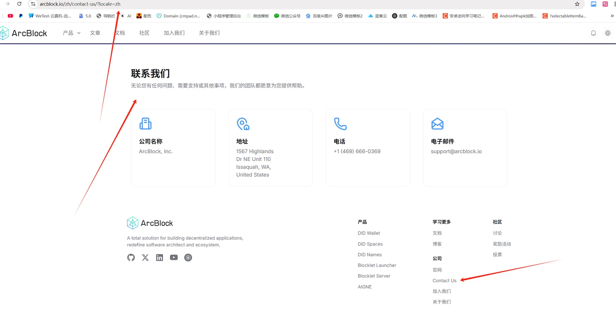The image size is (616, 310).
Task: Open the PayPal bookmark icon
Action: (20, 16)
